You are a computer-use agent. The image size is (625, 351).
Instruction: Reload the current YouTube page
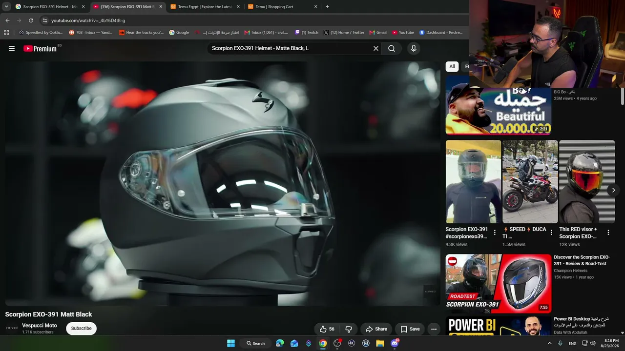pyautogui.click(x=31, y=20)
